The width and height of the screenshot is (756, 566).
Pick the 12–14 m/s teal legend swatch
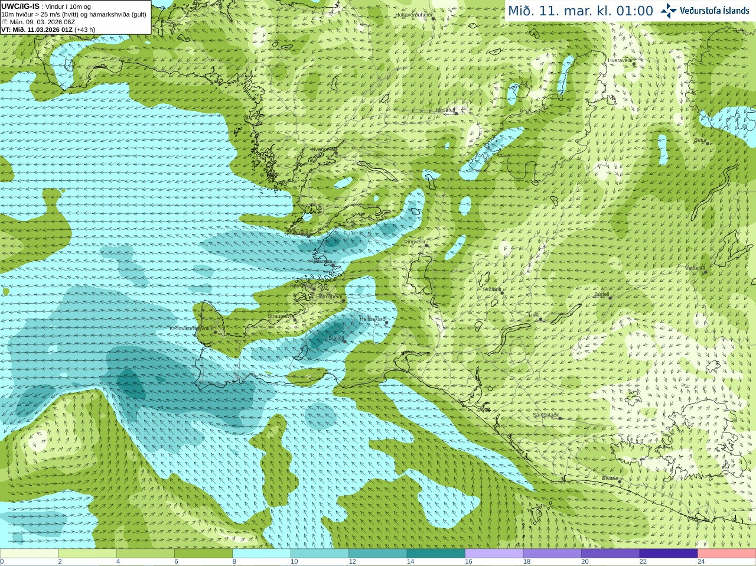(378, 554)
